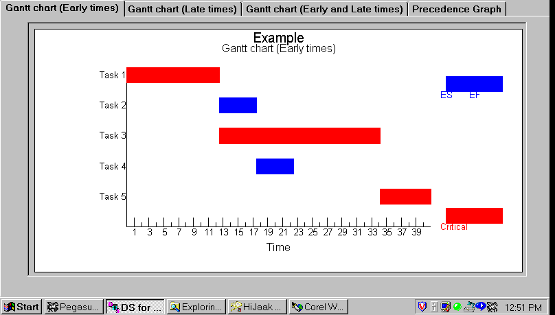
Task: Switch to Corel WordPerfect taskbar window
Action: click(x=318, y=307)
